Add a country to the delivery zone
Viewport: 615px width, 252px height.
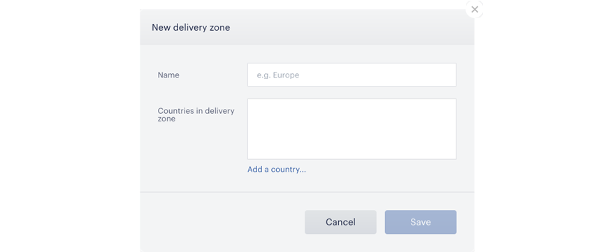[x=277, y=170]
